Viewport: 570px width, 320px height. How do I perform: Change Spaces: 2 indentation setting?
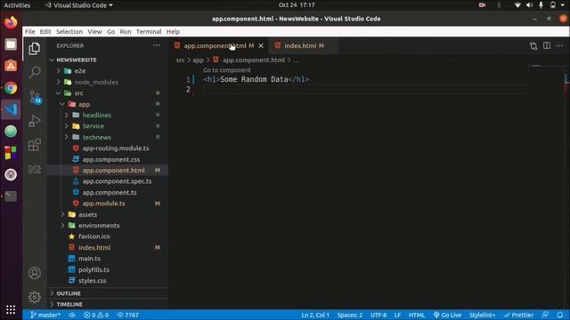pos(350,315)
